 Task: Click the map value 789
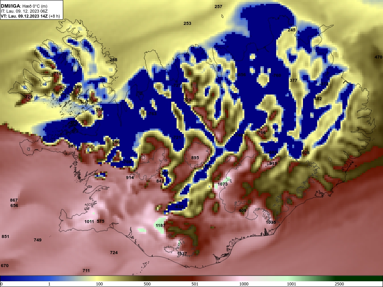click(78, 87)
